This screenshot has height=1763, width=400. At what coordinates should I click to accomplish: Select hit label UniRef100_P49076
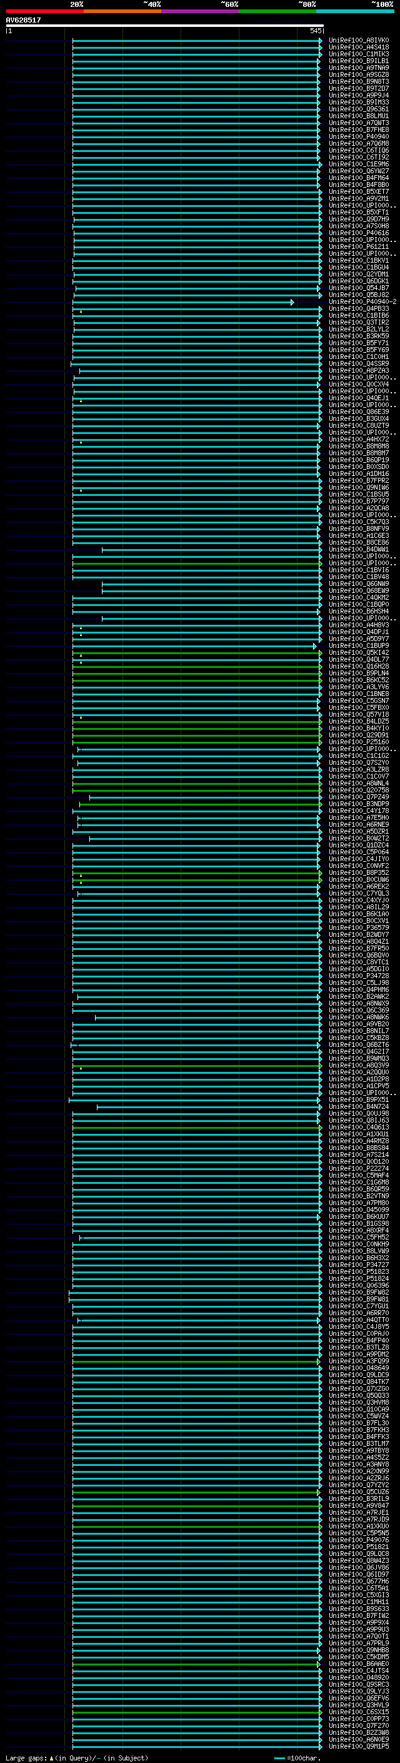[x=359, y=1540]
